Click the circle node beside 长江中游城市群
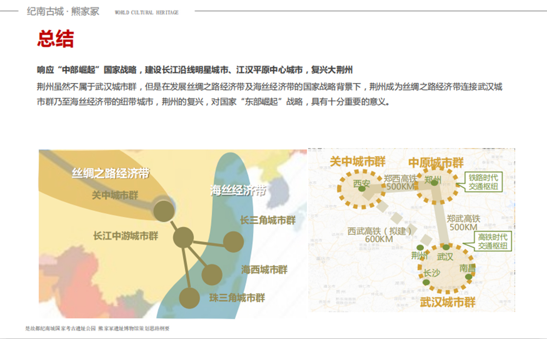This screenshot has height=339, width=547. point(183,237)
